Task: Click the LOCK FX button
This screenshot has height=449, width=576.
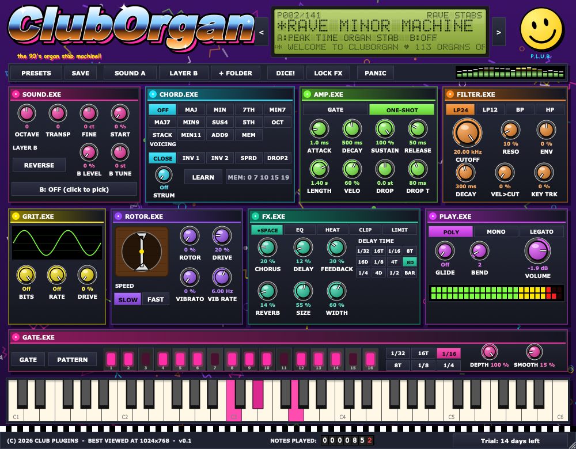Action: click(x=328, y=73)
